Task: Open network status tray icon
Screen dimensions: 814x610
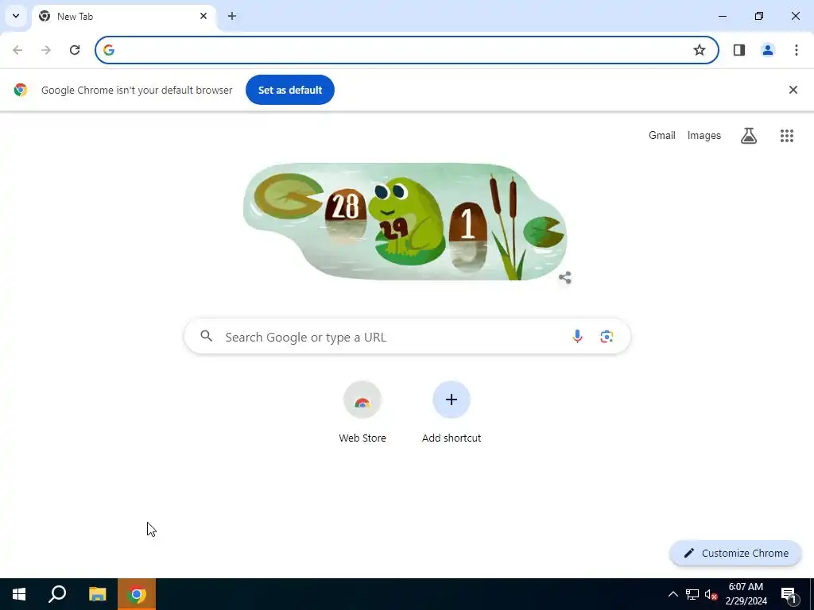Action: (x=692, y=594)
